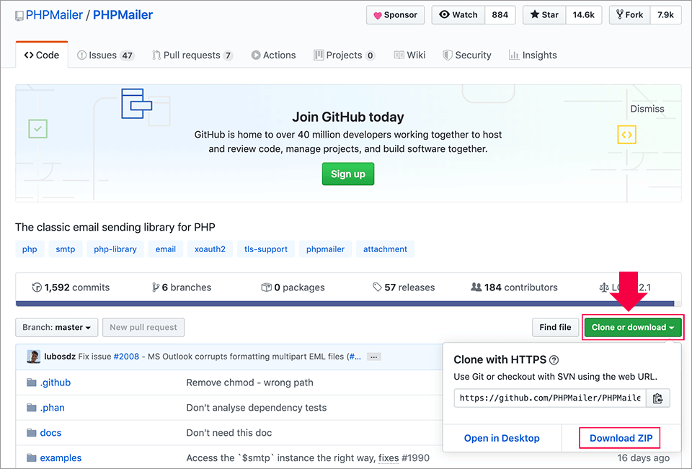Open the Pull requests tab
This screenshot has width=692, height=469.
point(192,55)
